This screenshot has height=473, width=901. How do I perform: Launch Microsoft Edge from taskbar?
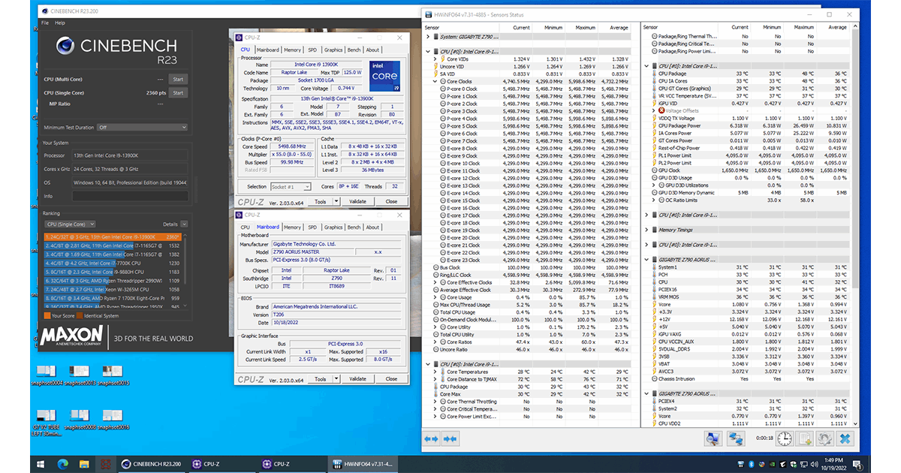click(63, 464)
